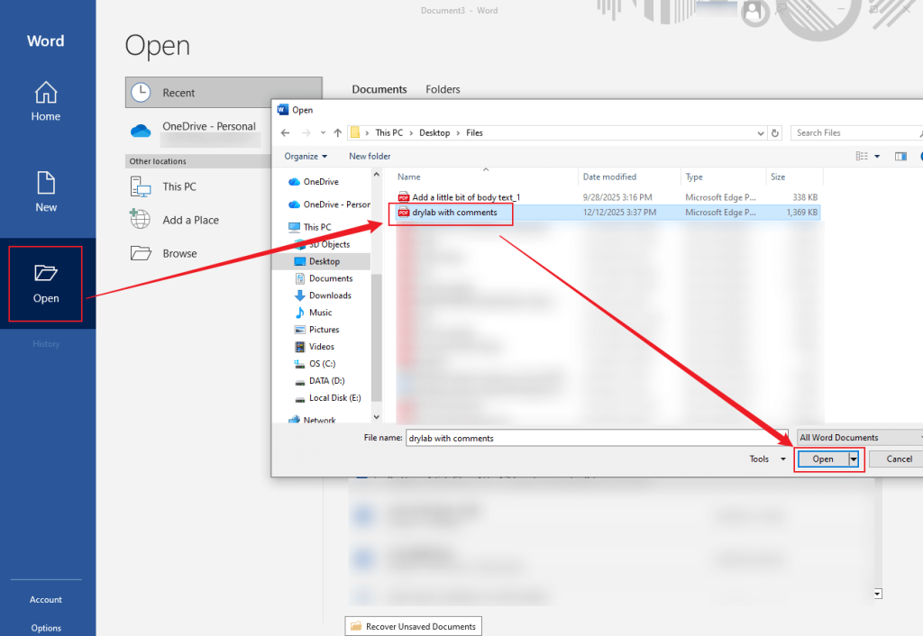
Task: Expand the views dropdown arrow near preview icon
Action: tap(879, 156)
